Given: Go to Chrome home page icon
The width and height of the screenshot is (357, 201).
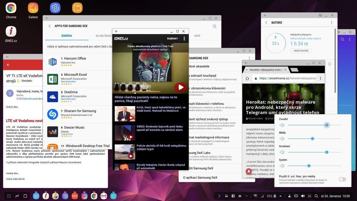Looking at the screenshot, I should 247,78.
